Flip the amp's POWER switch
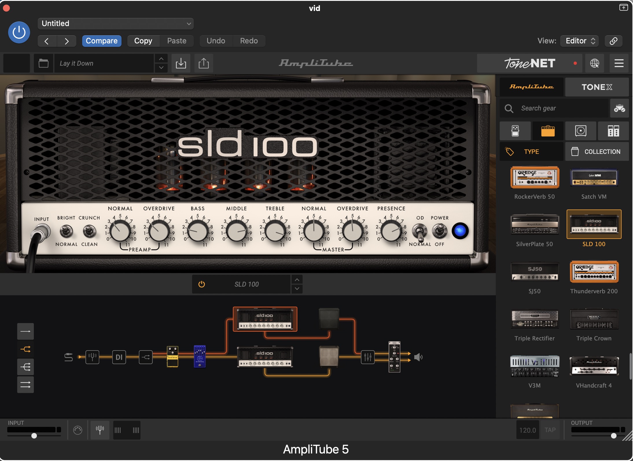633x461 pixels. coord(439,231)
